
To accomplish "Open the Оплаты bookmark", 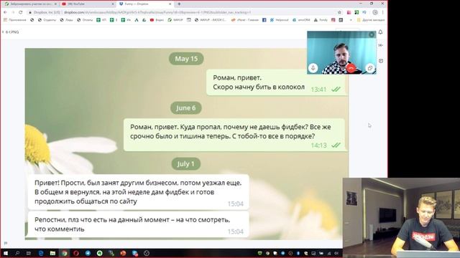I will click(x=85, y=20).
